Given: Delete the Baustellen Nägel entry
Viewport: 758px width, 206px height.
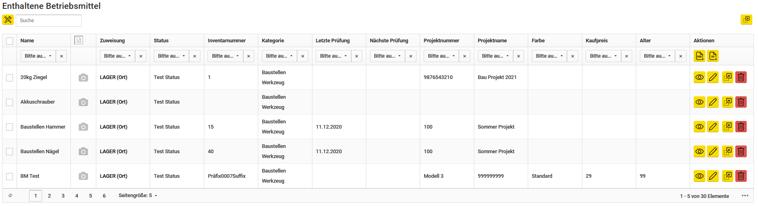Looking at the screenshot, I should (741, 151).
